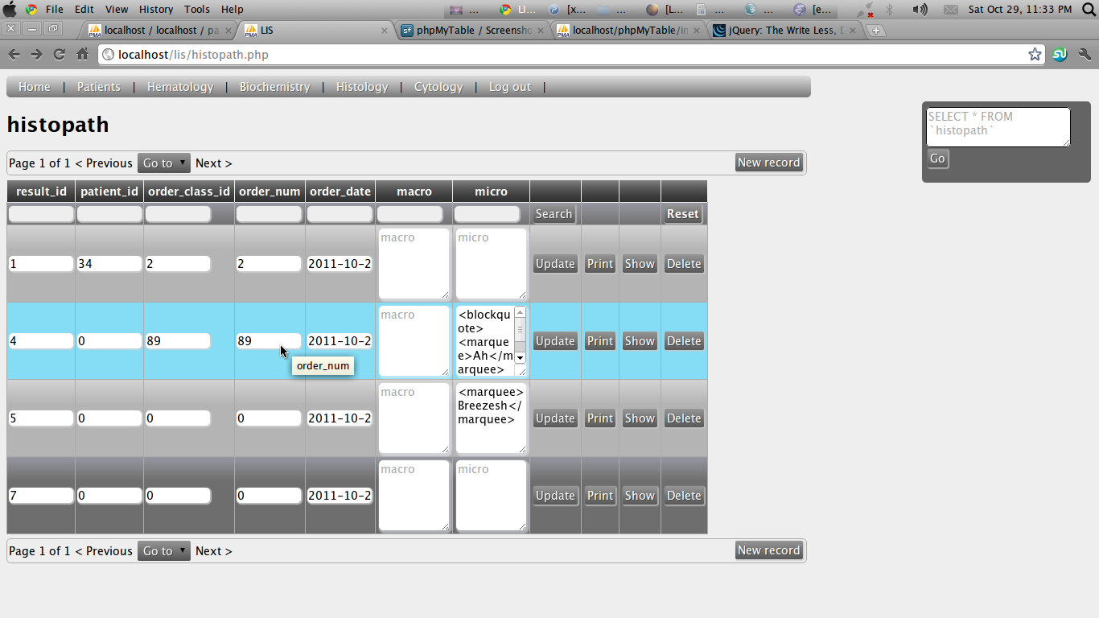Click the home icon in the browser toolbar
The width and height of the screenshot is (1099, 618).
(x=82, y=55)
